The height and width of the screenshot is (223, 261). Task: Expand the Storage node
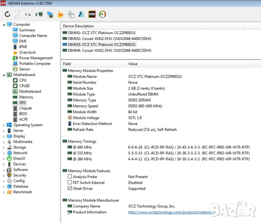4,148
